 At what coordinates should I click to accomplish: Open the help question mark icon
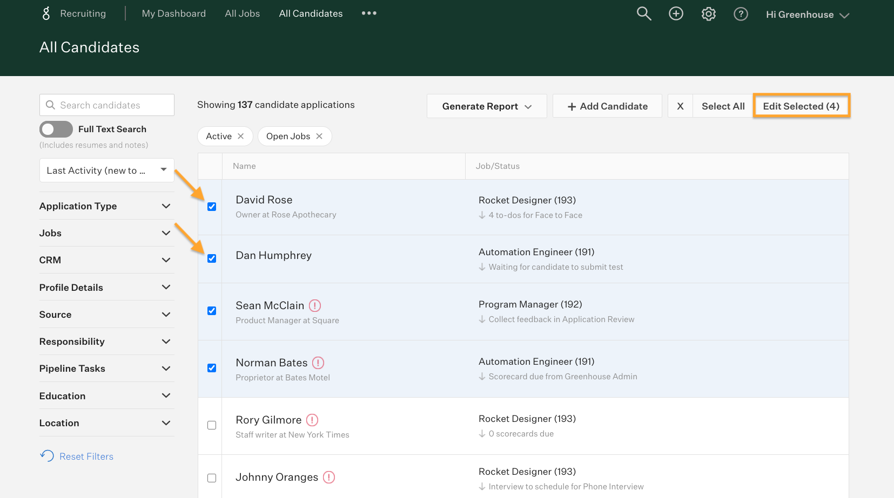pyautogui.click(x=741, y=13)
